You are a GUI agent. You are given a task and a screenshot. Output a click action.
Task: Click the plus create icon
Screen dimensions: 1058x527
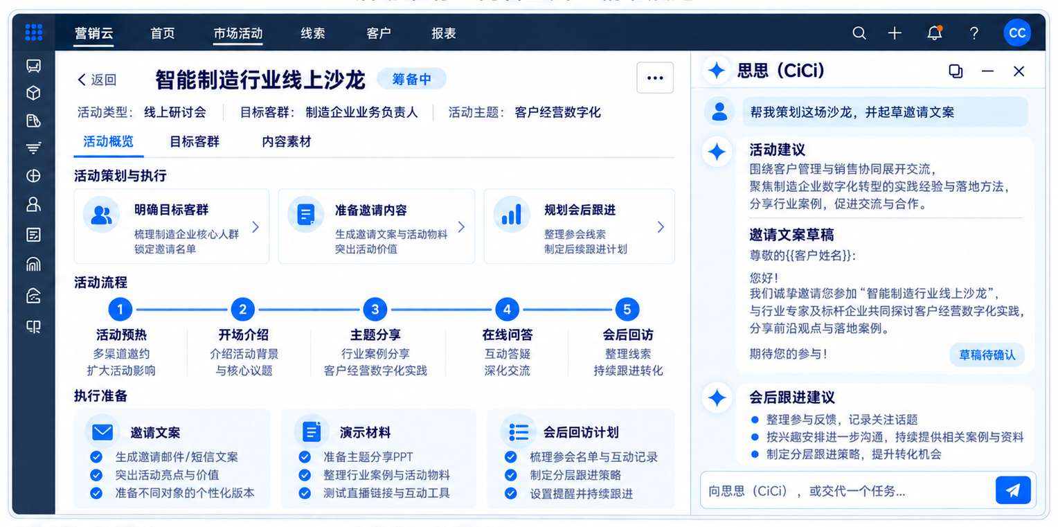(895, 33)
